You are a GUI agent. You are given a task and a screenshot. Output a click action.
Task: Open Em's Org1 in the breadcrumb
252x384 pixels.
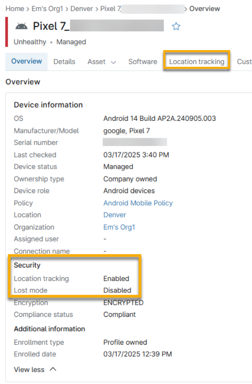47,9
